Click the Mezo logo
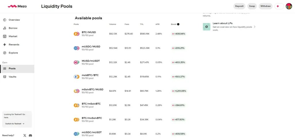This screenshot has width=295, height=140. [17, 6]
